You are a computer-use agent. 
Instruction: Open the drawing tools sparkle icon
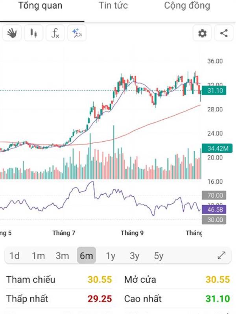pyautogui.click(x=77, y=33)
